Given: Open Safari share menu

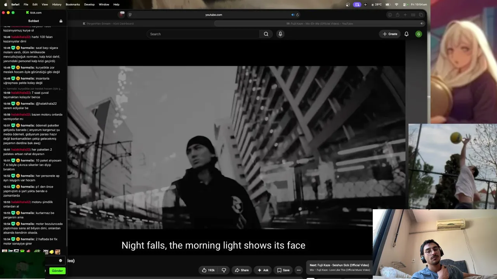Looking at the screenshot, I should [397, 15].
